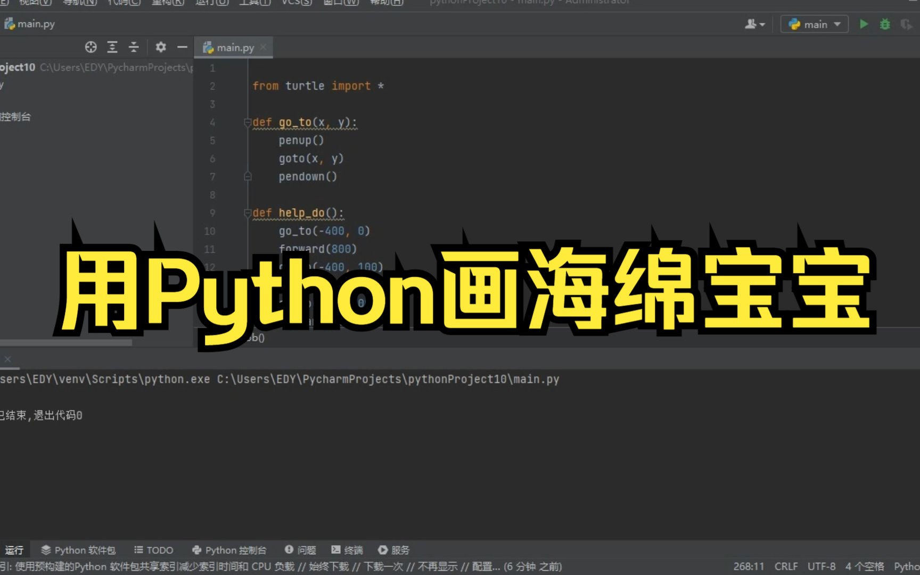Start debugging with the bug icon
Image resolution: width=920 pixels, height=575 pixels.
point(885,24)
